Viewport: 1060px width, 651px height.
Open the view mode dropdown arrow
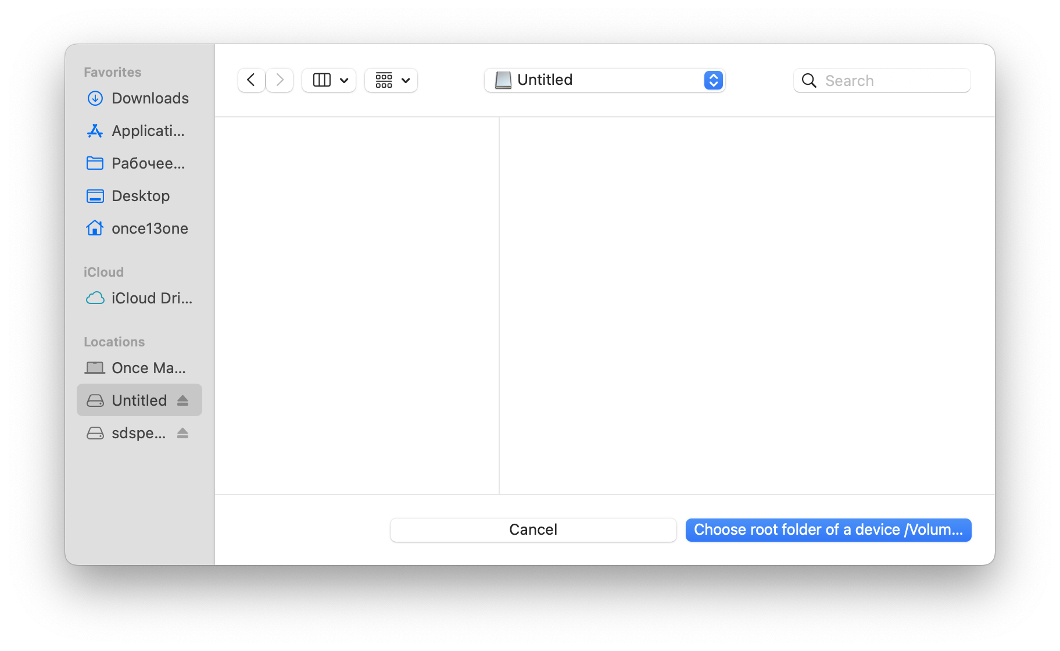344,80
